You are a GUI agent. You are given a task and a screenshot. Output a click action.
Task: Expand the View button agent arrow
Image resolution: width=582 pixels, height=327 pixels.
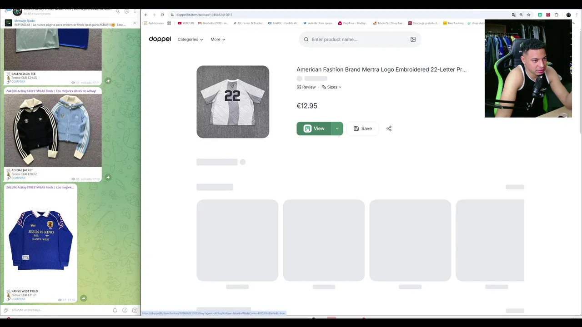337,129
